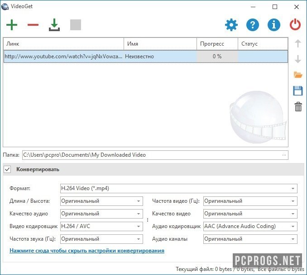Expand the Аудио кодировщик dropdown
Image resolution: width=307 pixels, height=275 pixels.
(x=250, y=226)
